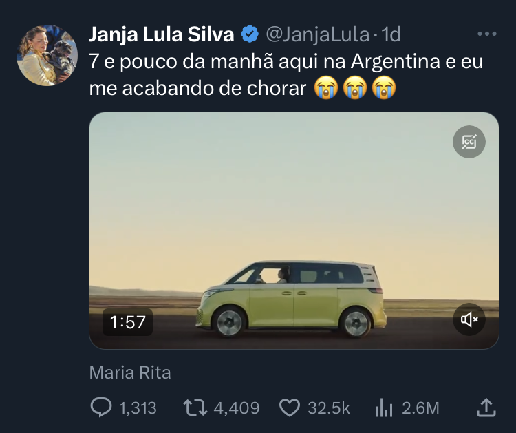516x433 pixels.
Task: Click the 4,409 reposts count
Action: coord(236,408)
